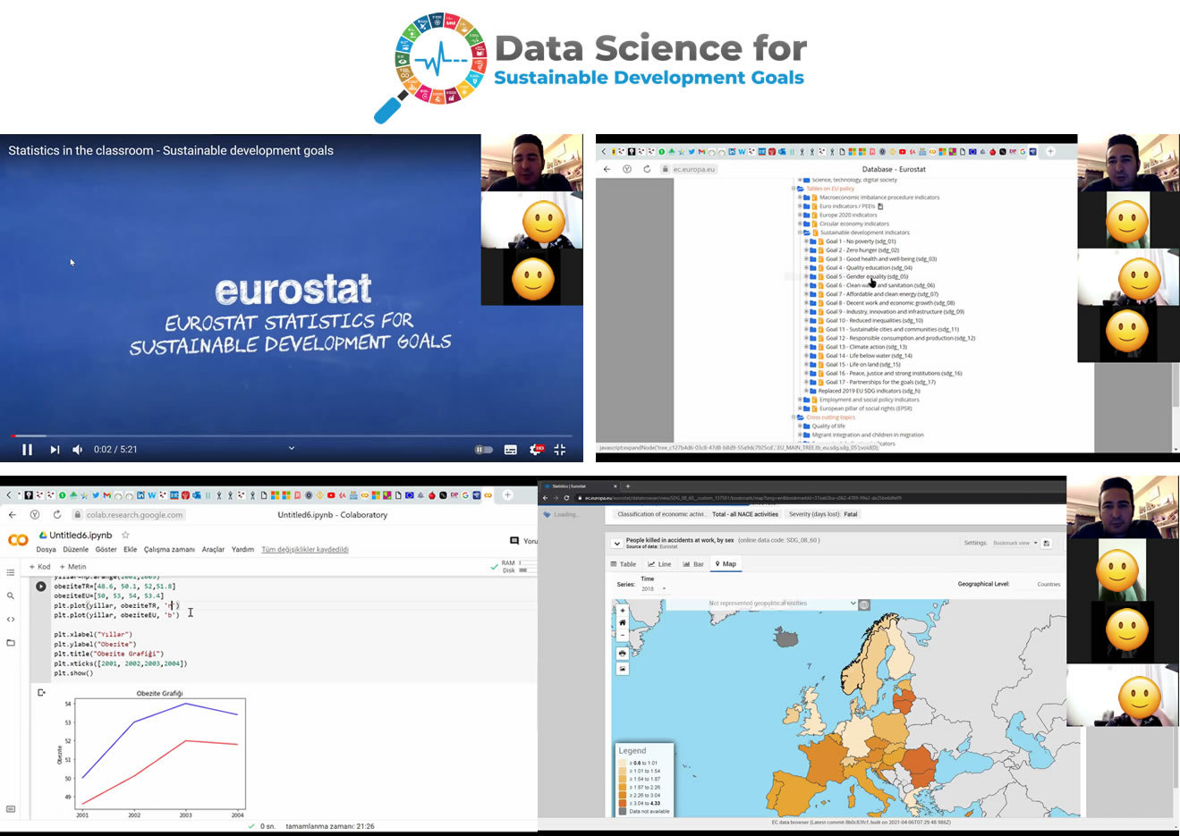Expand Goal 1 - No poverty node
This screenshot has height=836, width=1180.
pos(806,241)
